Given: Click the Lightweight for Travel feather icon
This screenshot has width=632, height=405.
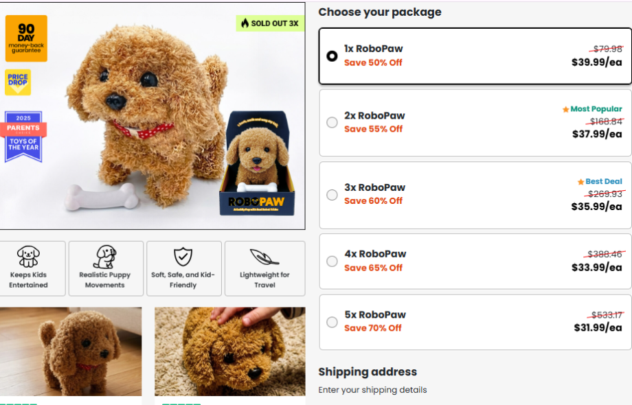Looking at the screenshot, I should pyautogui.click(x=264, y=257).
